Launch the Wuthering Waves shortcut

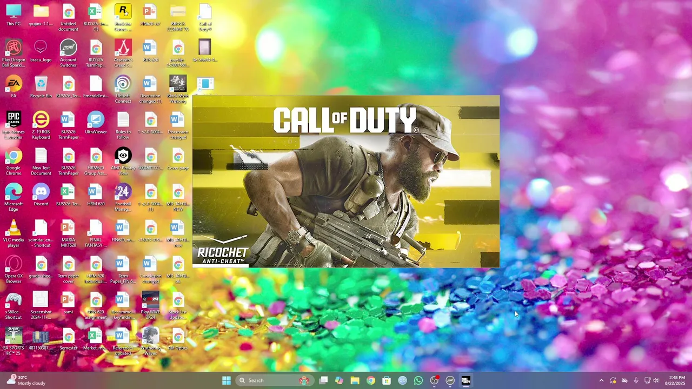click(150, 342)
